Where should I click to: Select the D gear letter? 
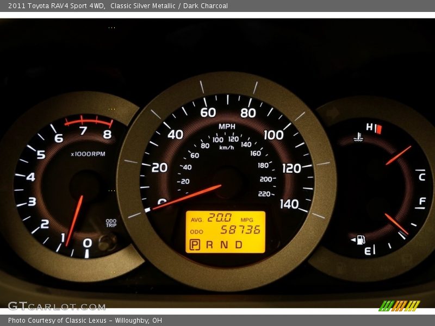click(238, 245)
